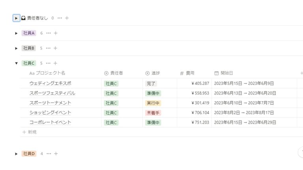Click date 2023年5月15日 → 2023年6月9日
The image size is (303, 170).
(244, 83)
